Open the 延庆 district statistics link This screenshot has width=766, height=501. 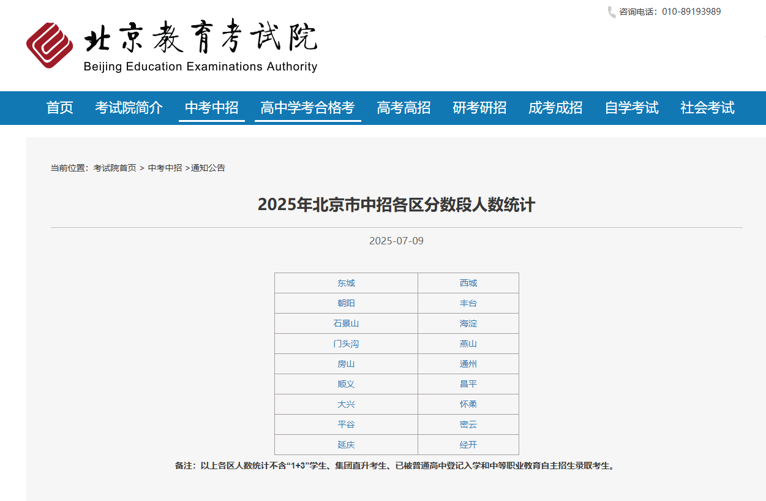click(x=346, y=445)
